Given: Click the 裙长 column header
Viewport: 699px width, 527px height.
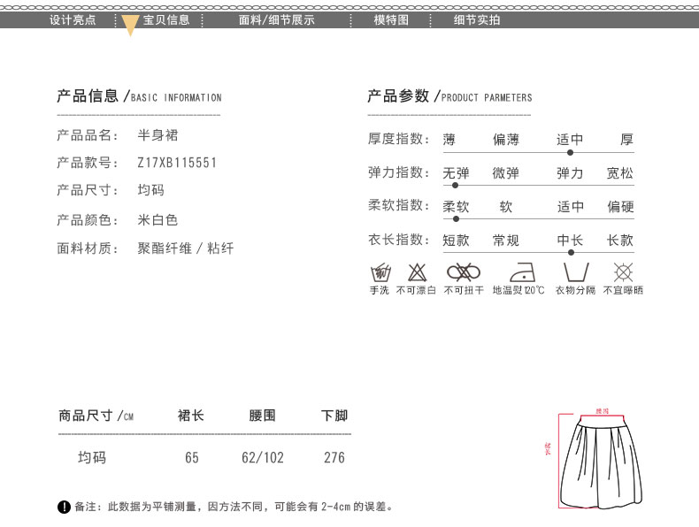Looking at the screenshot, I should click(x=191, y=416).
